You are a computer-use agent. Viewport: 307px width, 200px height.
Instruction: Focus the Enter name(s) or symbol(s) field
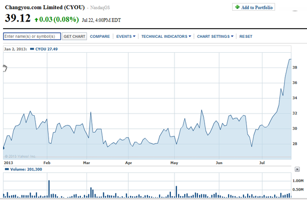click(32, 36)
